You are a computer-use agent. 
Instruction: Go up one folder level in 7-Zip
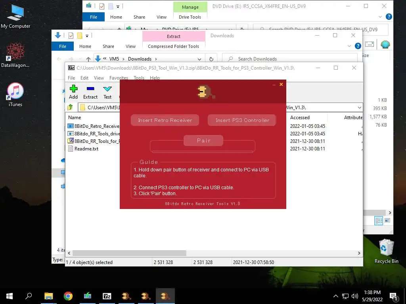(70, 107)
